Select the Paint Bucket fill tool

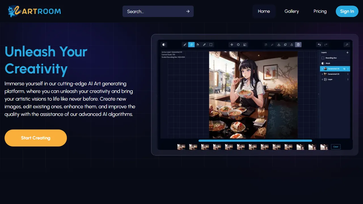[x=198, y=44]
